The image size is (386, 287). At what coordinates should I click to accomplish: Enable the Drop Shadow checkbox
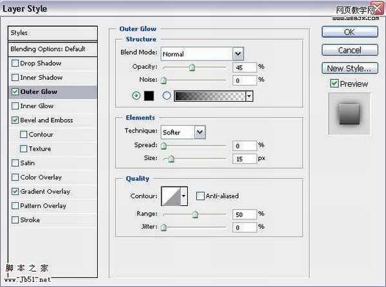pyautogui.click(x=15, y=64)
